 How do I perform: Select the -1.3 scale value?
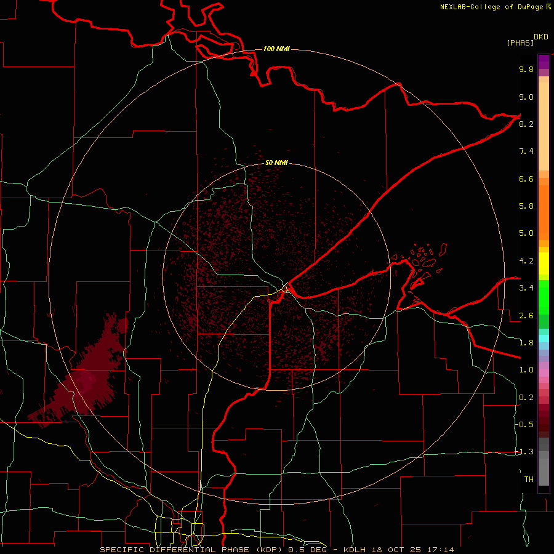pyautogui.click(x=524, y=452)
